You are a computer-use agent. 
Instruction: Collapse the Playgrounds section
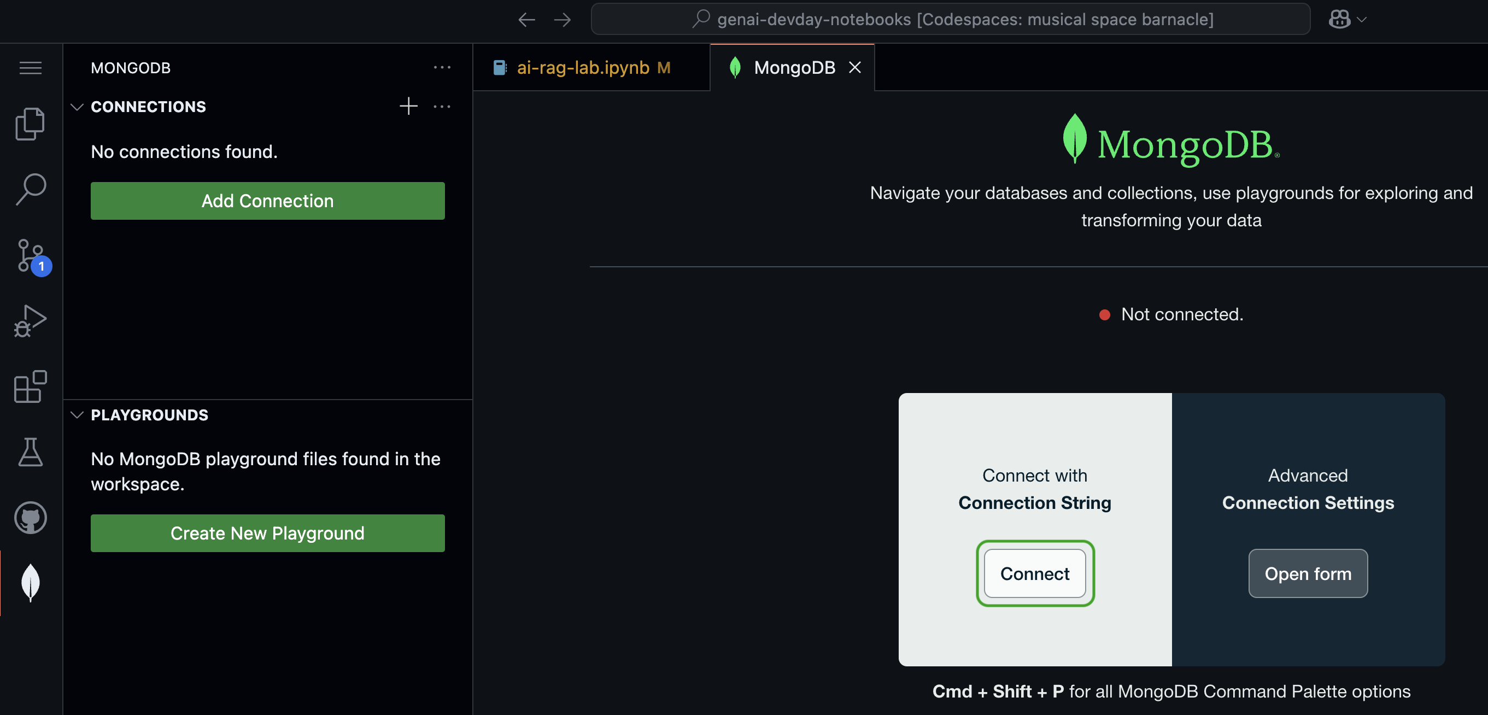(x=77, y=415)
